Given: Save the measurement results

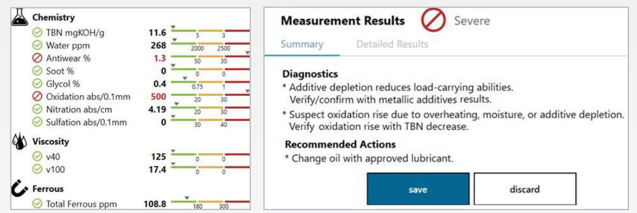Looking at the screenshot, I should tap(418, 189).
